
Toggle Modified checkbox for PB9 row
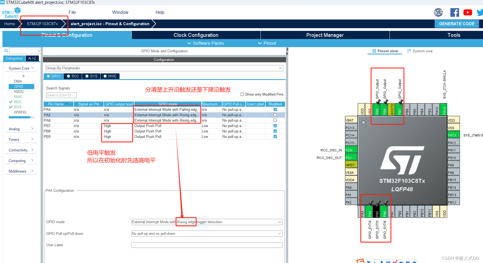(275, 137)
